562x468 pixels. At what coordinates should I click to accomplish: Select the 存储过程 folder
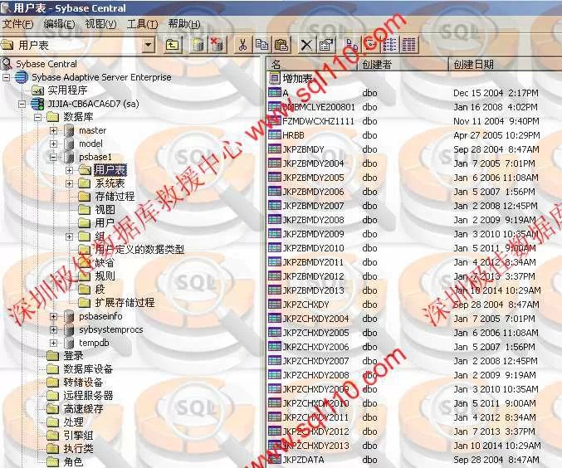point(115,197)
